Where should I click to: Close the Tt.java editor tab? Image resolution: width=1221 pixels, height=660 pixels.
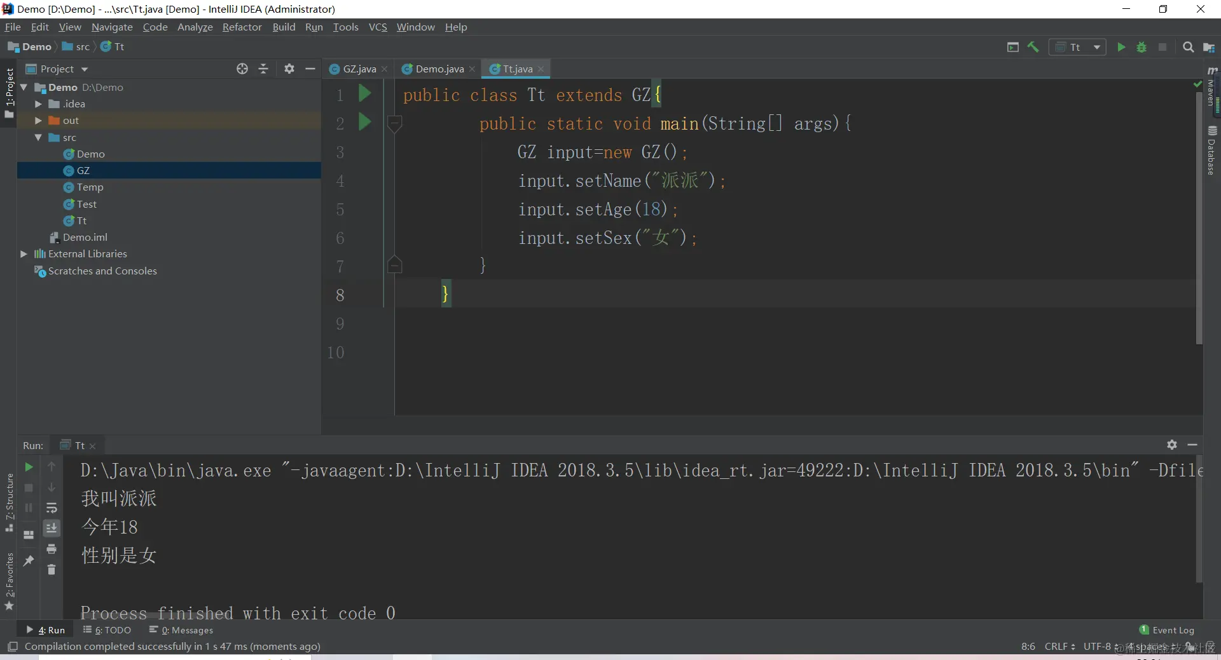(541, 69)
